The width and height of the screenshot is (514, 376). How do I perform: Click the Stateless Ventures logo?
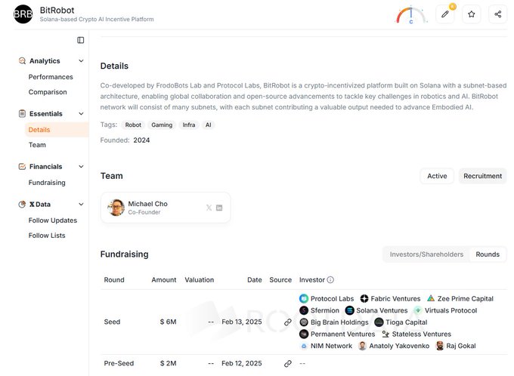pyautogui.click(x=385, y=334)
